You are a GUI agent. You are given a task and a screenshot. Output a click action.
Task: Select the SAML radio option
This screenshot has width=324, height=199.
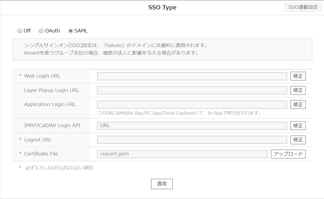pyautogui.click(x=71, y=31)
